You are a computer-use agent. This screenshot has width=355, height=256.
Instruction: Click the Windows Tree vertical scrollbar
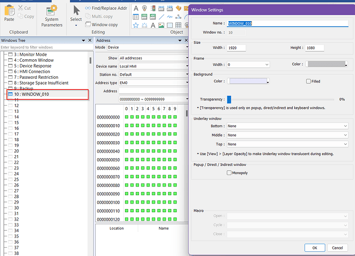pyautogui.click(x=91, y=60)
